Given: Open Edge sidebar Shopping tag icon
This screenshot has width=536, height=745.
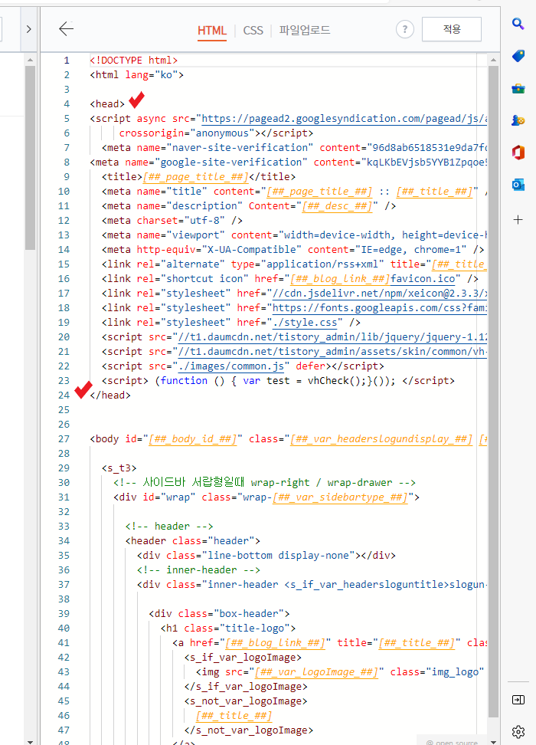Looking at the screenshot, I should tap(518, 56).
